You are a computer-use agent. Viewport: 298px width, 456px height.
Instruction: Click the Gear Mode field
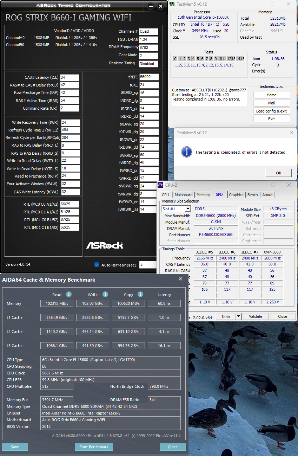(148, 56)
